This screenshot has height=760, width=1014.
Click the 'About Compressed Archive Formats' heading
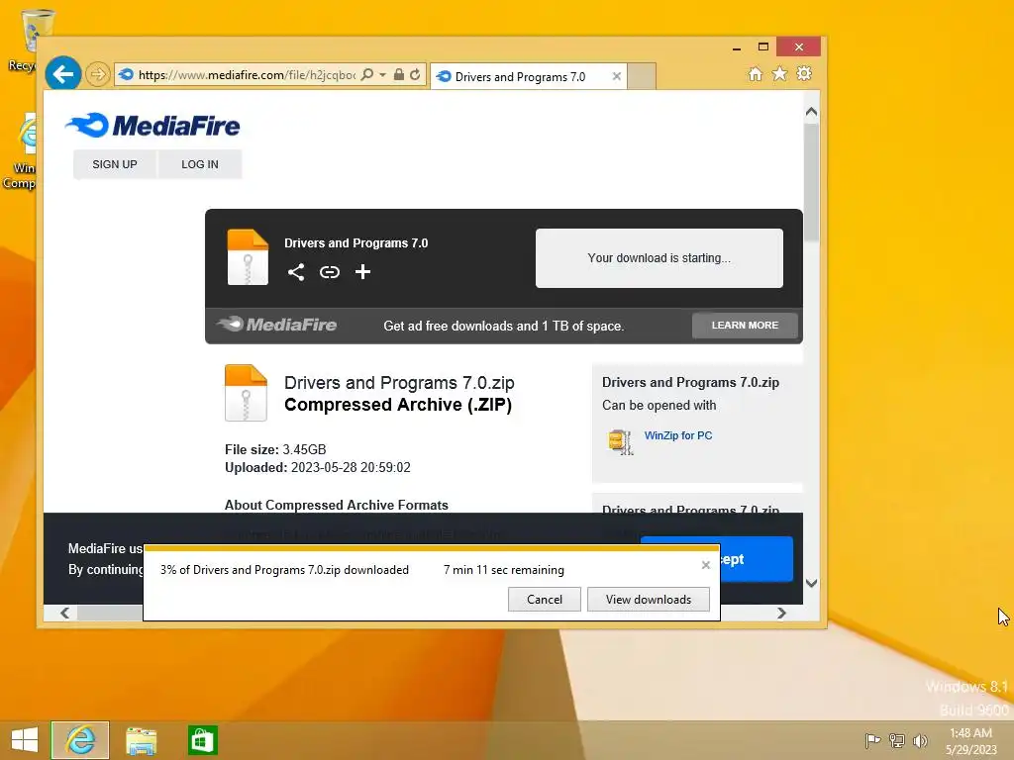(337, 505)
